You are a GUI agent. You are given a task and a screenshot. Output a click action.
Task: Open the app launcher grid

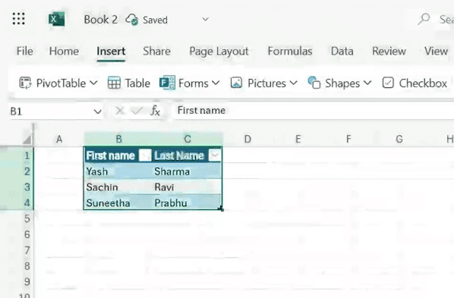[x=18, y=19]
